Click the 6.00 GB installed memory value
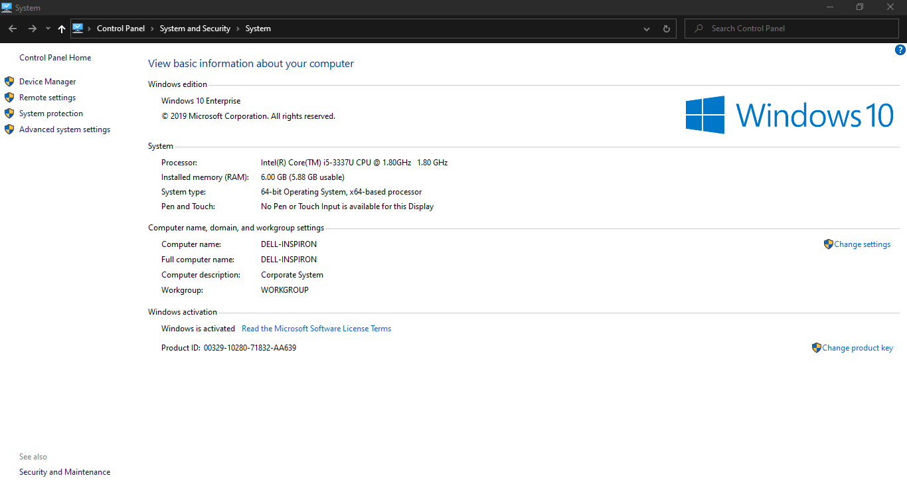This screenshot has width=907, height=490. [303, 177]
